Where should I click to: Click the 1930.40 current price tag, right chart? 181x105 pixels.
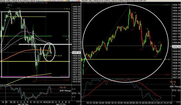click(176, 46)
